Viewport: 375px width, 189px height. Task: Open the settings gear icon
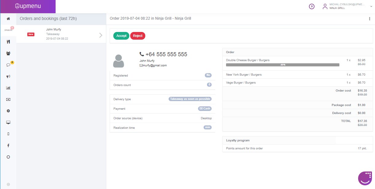click(8, 111)
